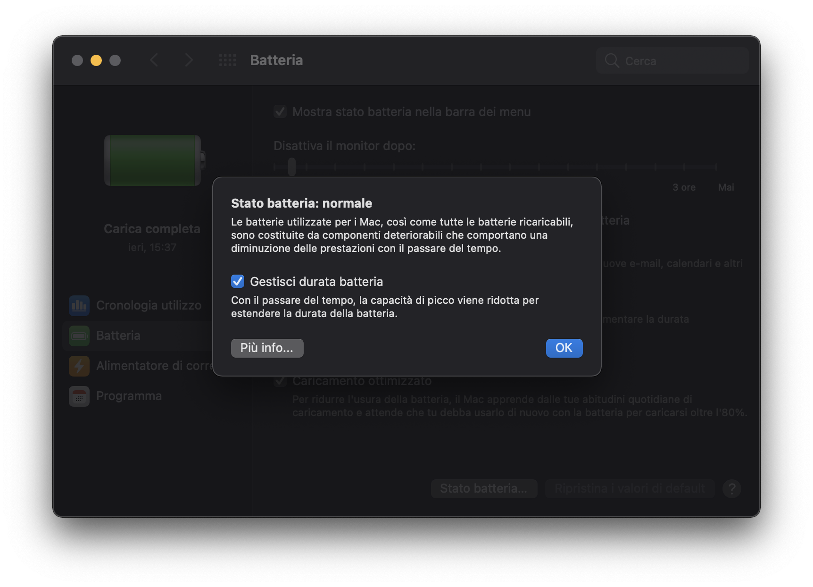Go back with the left chevron
The width and height of the screenshot is (813, 587).
click(x=154, y=60)
